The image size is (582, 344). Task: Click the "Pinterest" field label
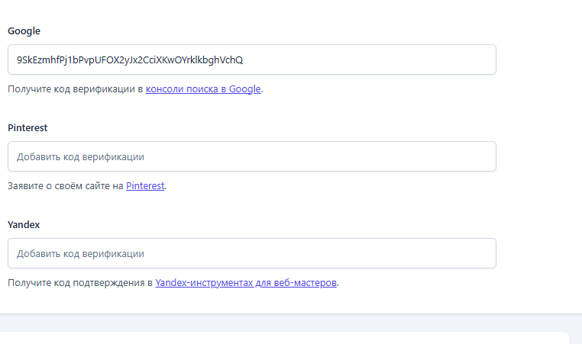click(27, 128)
